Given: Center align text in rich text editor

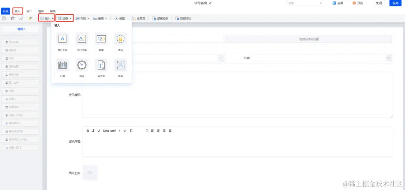Looking at the screenshot, I should (158, 131).
